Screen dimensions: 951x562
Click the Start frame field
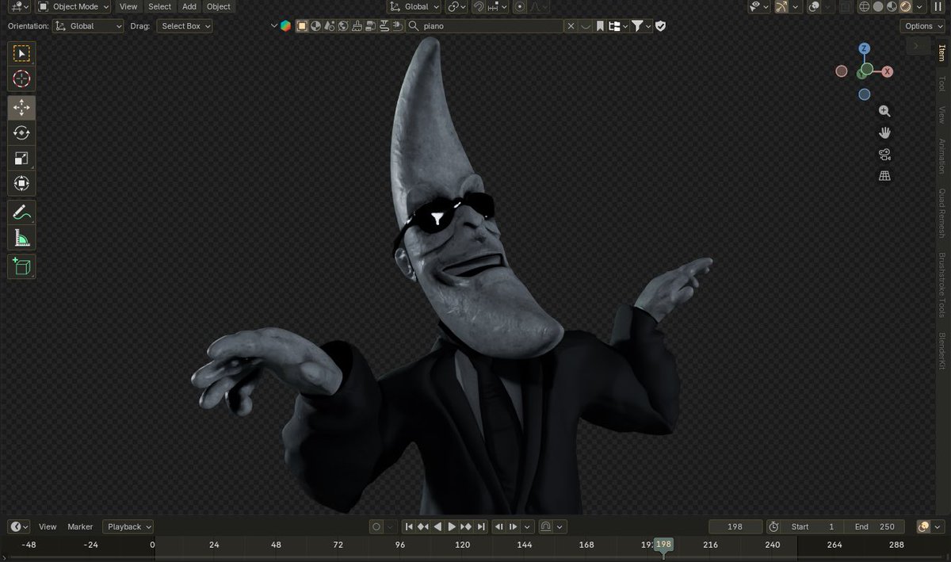[x=814, y=526]
